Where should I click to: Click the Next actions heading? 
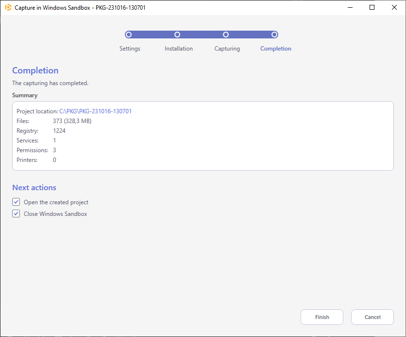tap(34, 187)
